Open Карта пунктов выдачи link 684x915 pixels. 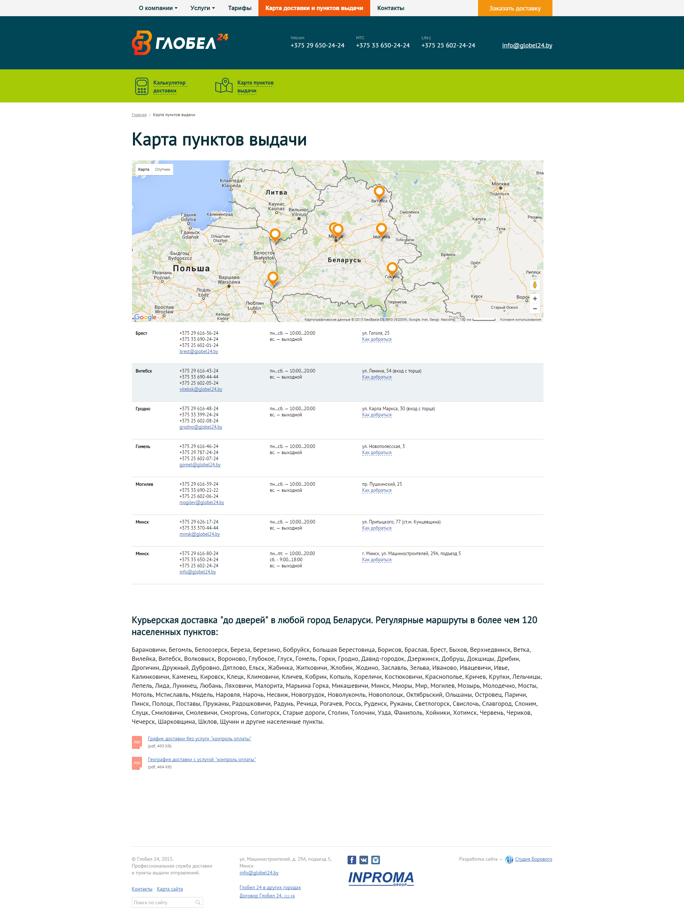(255, 86)
